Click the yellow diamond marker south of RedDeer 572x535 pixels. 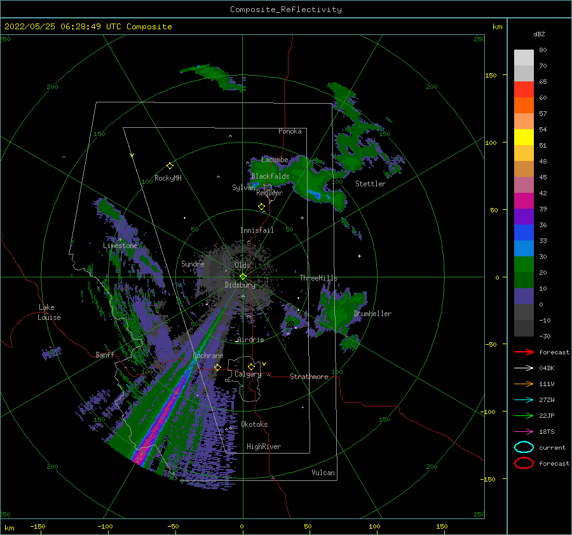click(261, 207)
